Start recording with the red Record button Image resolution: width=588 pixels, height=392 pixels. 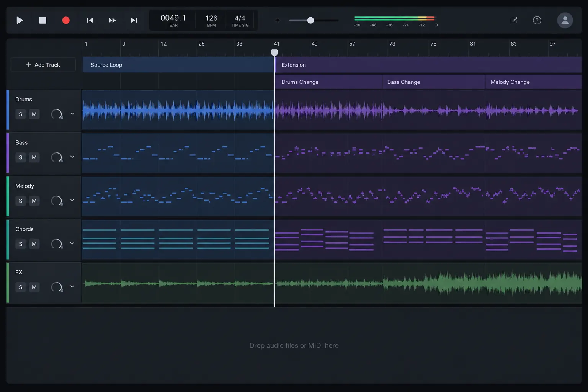click(x=66, y=20)
